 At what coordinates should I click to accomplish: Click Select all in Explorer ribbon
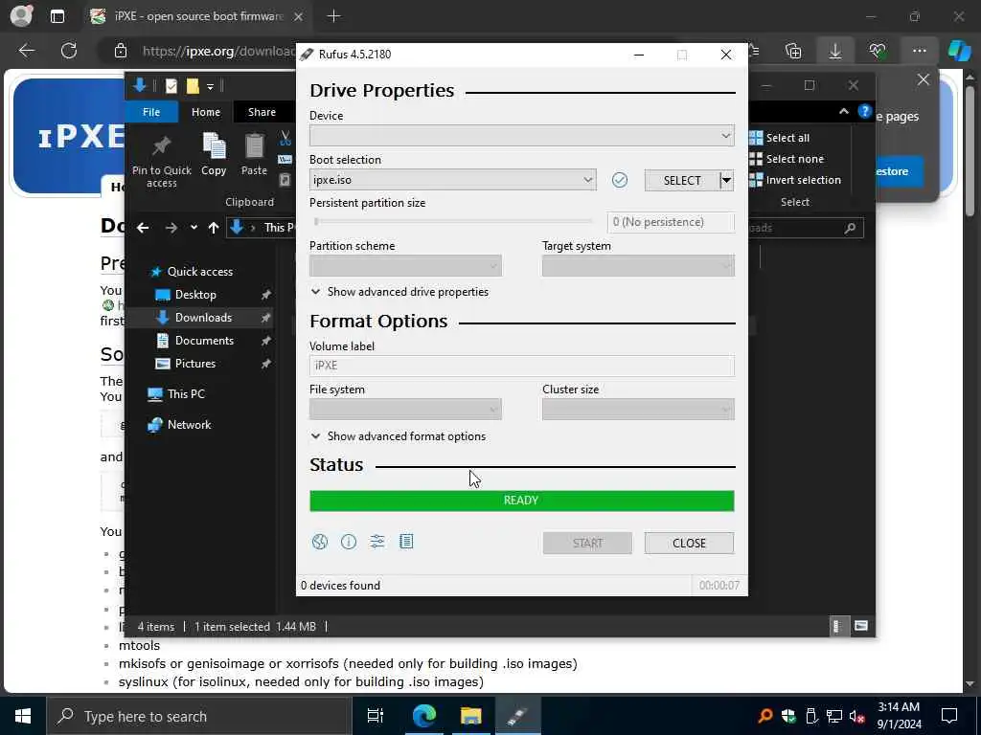(x=780, y=138)
